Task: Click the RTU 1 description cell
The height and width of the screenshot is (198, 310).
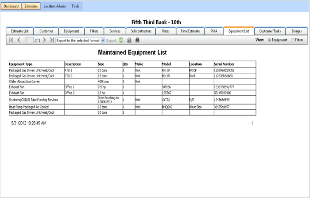Action: (81, 71)
